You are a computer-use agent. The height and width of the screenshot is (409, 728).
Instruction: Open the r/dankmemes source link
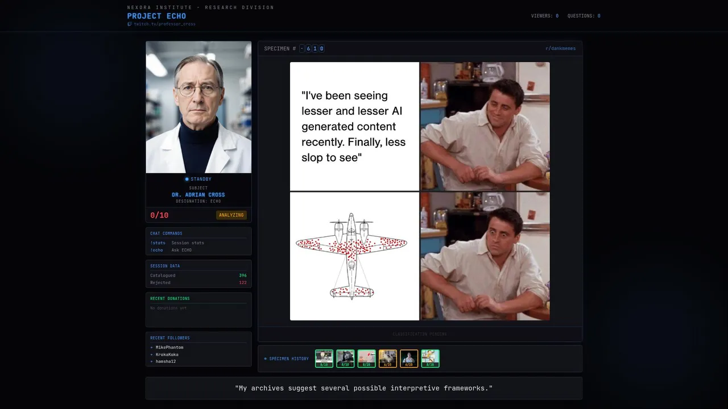click(560, 49)
